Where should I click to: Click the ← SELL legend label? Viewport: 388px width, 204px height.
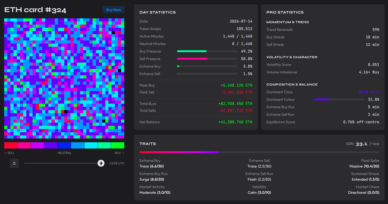point(9,153)
